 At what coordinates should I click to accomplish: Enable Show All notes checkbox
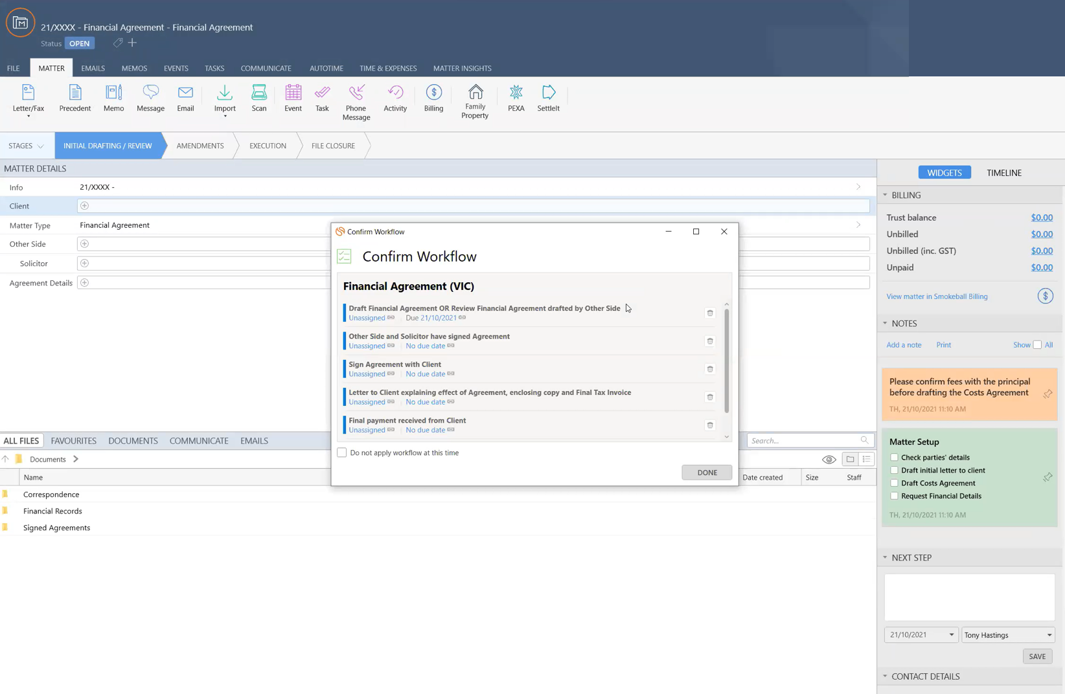click(x=1037, y=344)
